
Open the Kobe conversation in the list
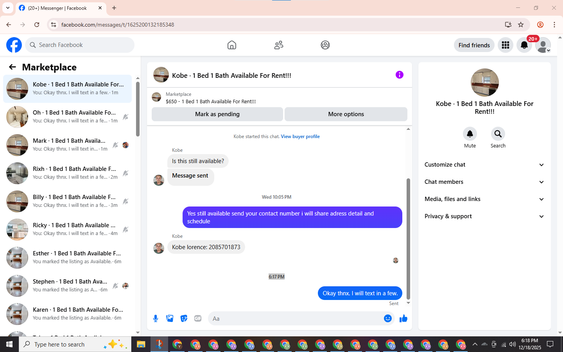pos(67,89)
